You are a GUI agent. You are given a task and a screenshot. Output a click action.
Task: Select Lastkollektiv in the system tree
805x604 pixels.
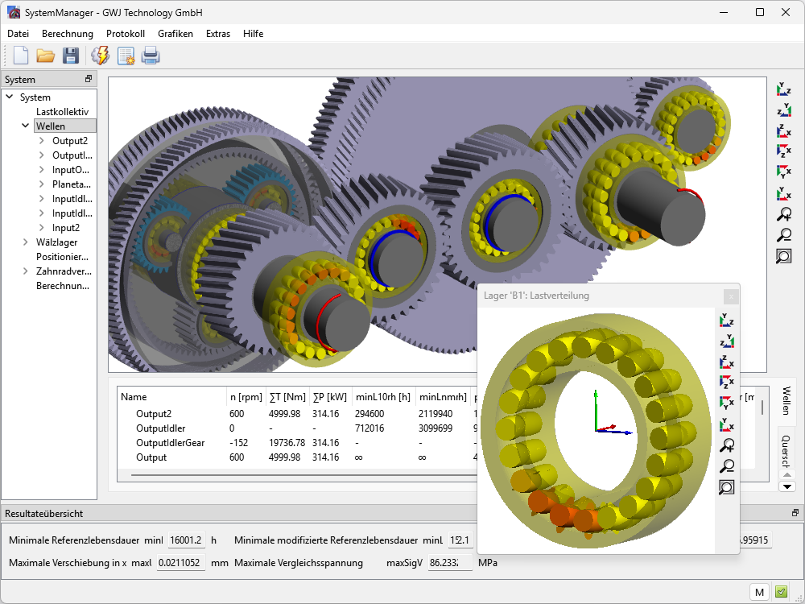pyautogui.click(x=62, y=112)
